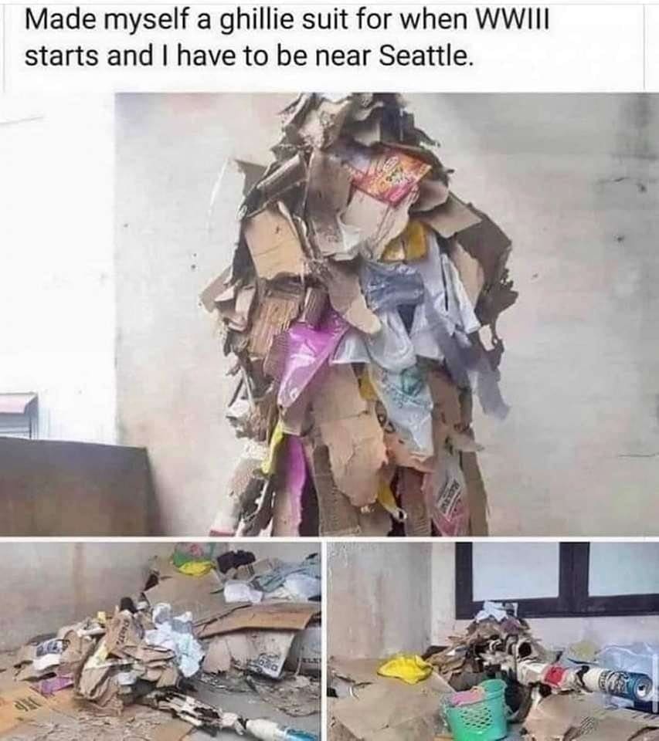Image resolution: width=659 pixels, height=741 pixels.
Task: Click the grey louvered vent on left wall
Action: (19, 416)
